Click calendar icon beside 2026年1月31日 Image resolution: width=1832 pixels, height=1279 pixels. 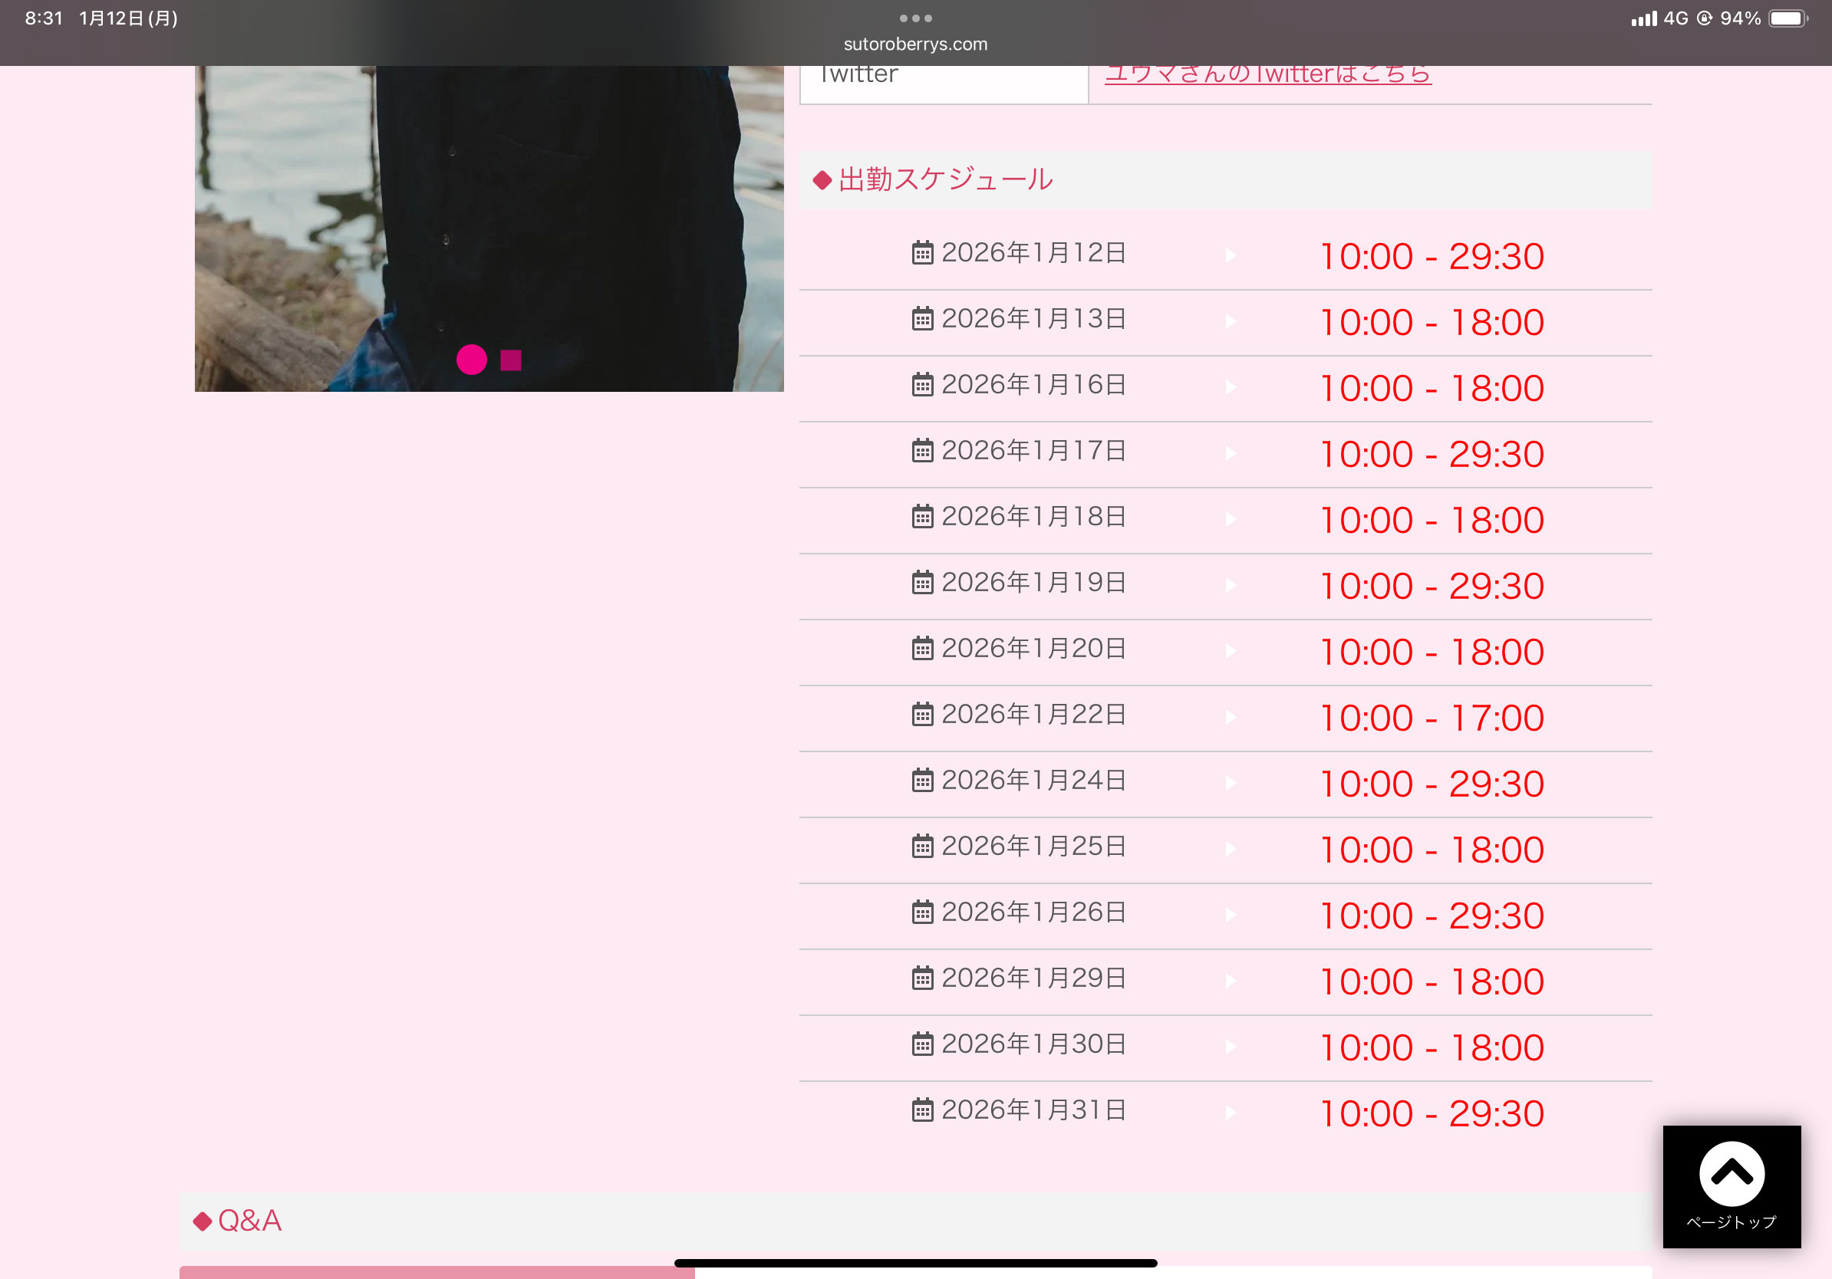(x=922, y=1110)
